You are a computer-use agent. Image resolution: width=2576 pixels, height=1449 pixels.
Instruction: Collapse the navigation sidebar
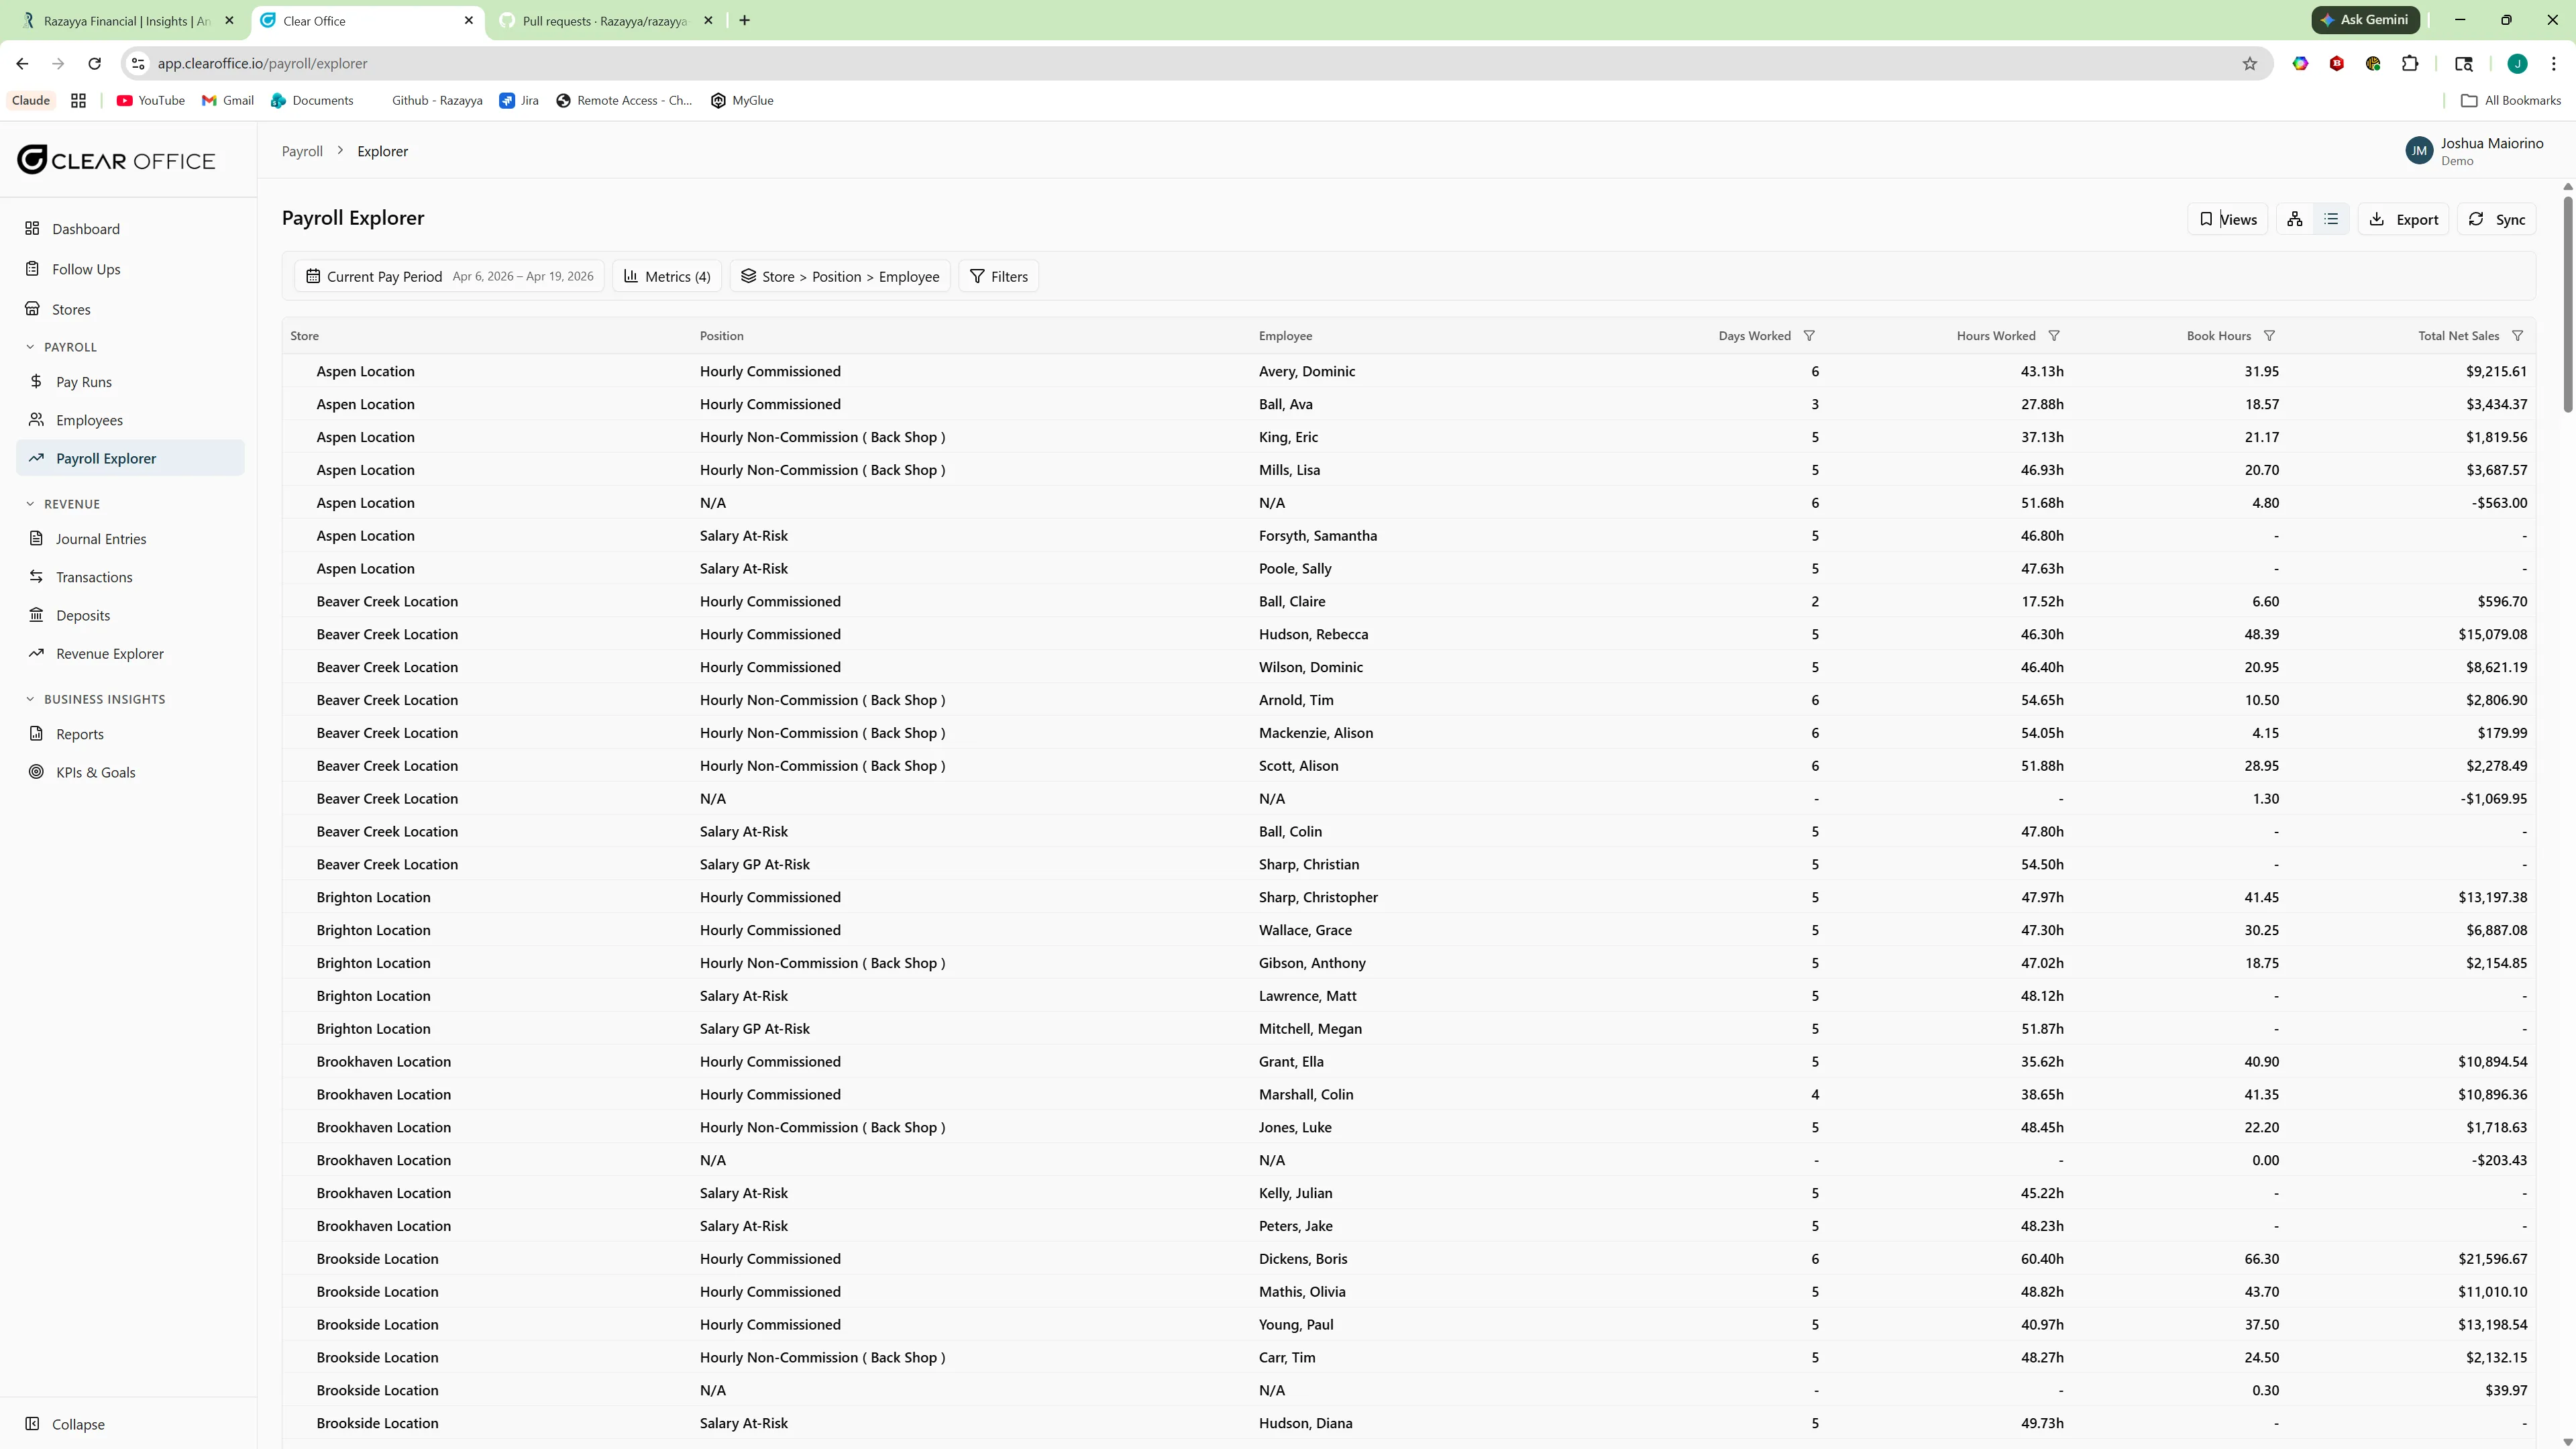pos(66,1424)
